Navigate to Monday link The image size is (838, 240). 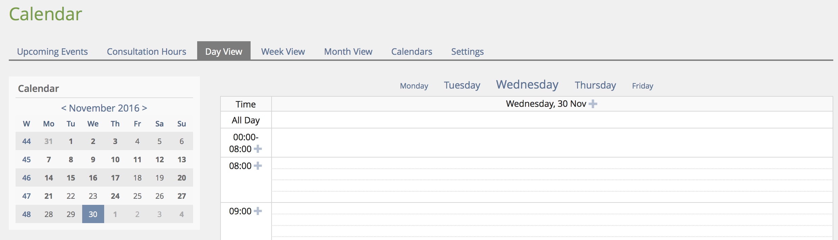click(414, 86)
